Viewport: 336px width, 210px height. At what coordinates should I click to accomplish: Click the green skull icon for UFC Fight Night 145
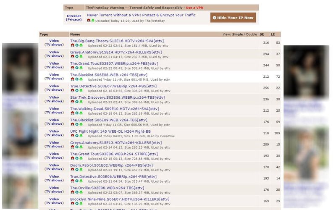(x=81, y=136)
